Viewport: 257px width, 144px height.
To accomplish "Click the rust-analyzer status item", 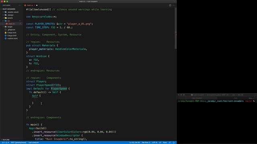I will pos(34,142).
